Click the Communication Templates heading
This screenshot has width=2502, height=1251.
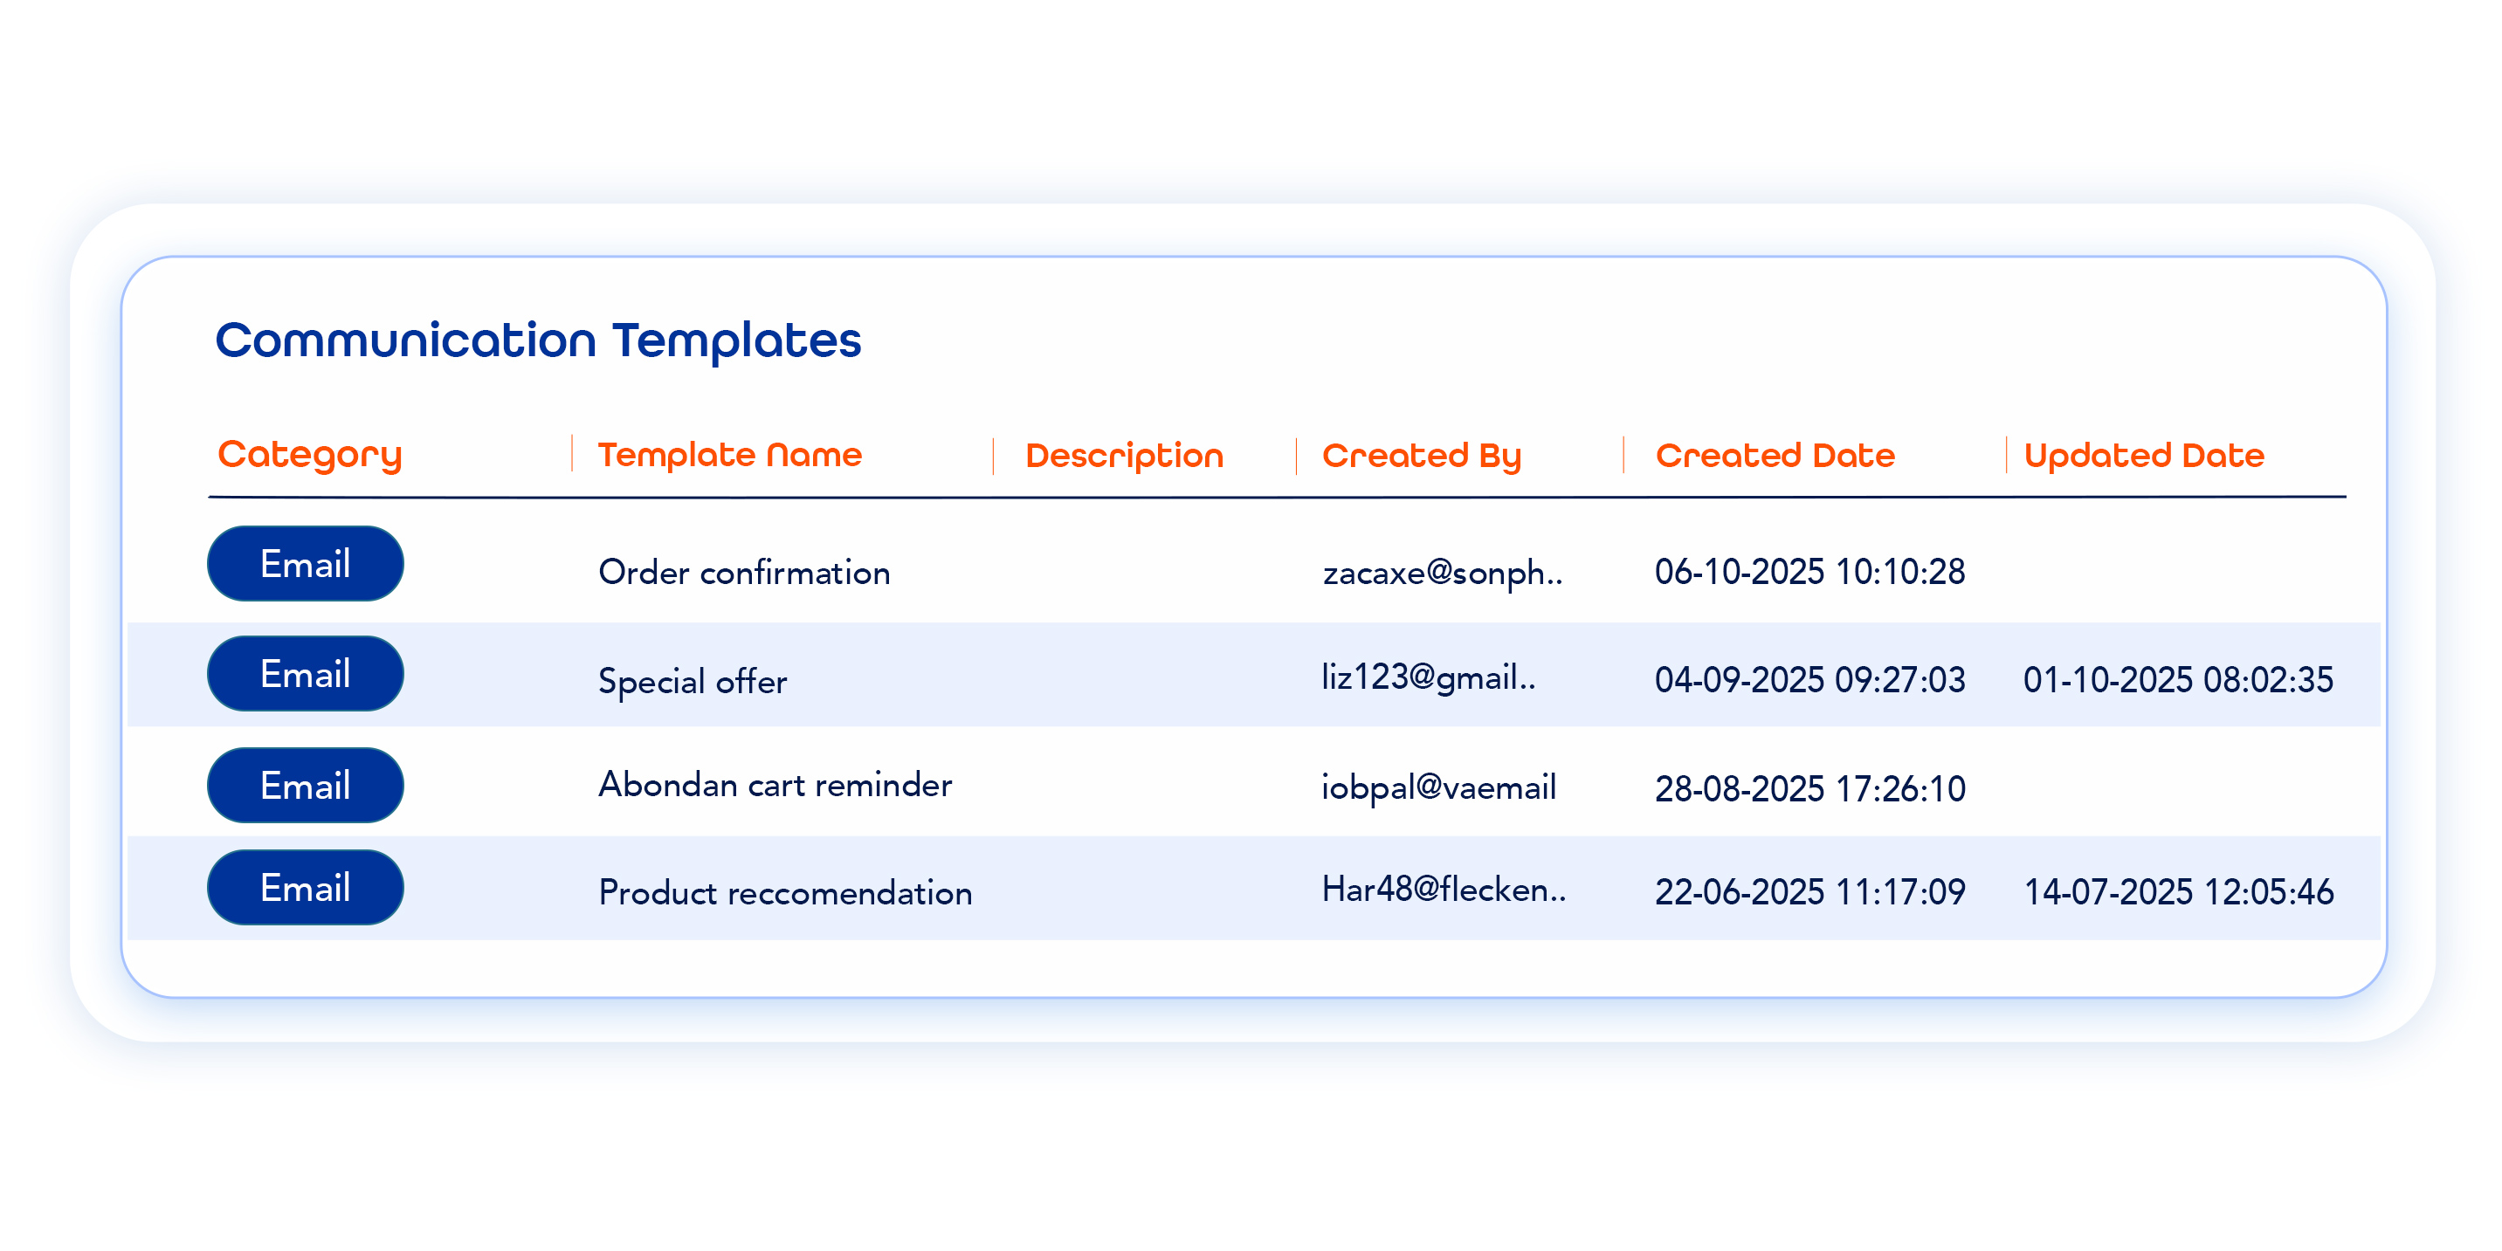click(538, 340)
